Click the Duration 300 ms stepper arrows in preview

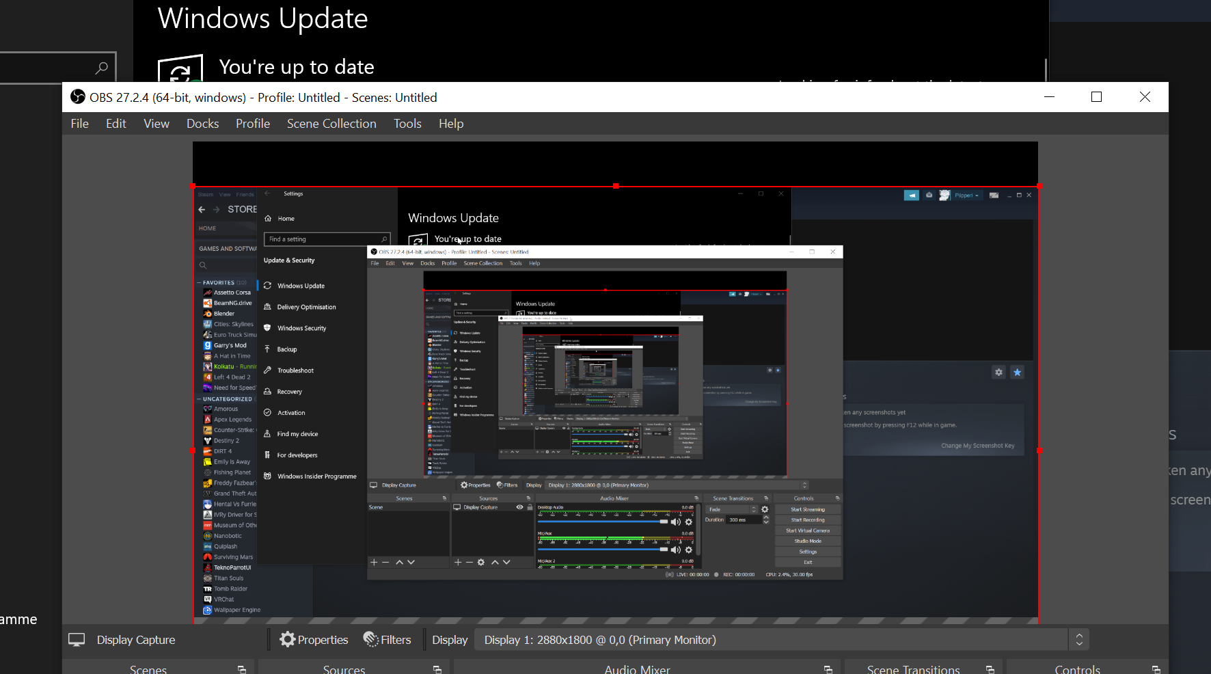tap(766, 520)
